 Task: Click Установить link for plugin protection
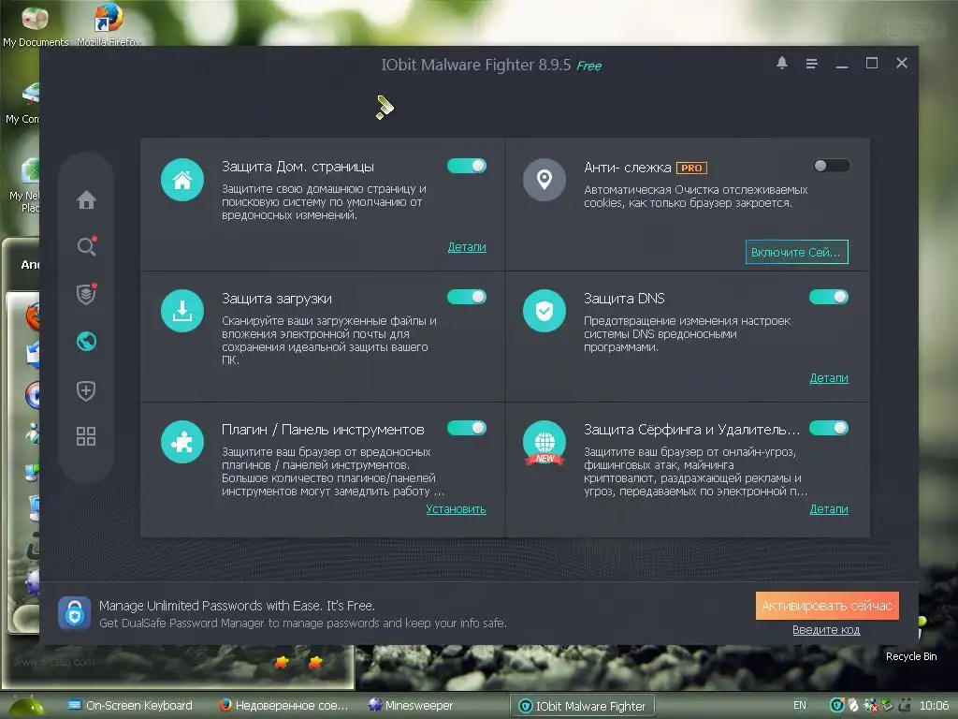(x=456, y=508)
